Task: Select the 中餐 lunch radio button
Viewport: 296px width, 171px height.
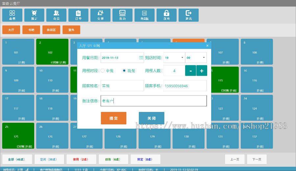Action: pos(103,71)
